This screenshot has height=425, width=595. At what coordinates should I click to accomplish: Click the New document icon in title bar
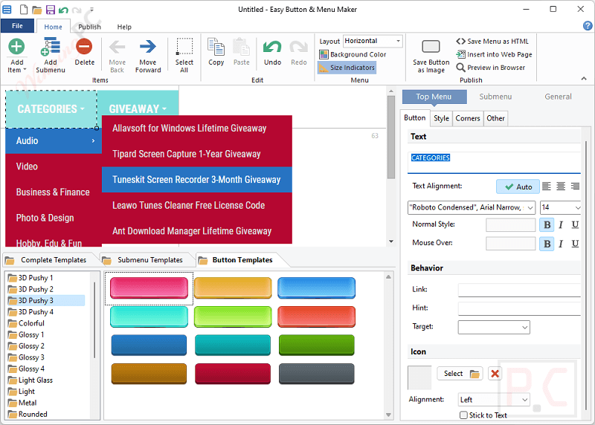pos(24,9)
